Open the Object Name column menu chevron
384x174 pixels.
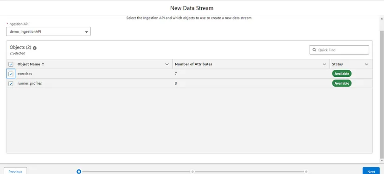[x=167, y=64]
